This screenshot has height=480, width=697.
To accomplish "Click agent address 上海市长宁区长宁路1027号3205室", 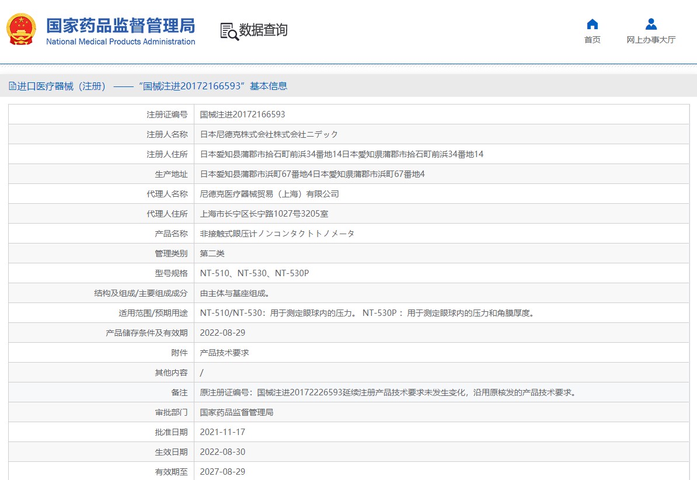I will click(264, 214).
